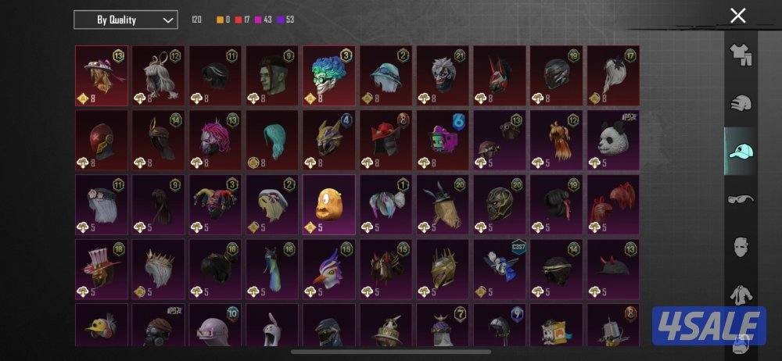The image size is (782, 361).
Task: Open the jacket category in the sidebar
Action: [x=741, y=295]
